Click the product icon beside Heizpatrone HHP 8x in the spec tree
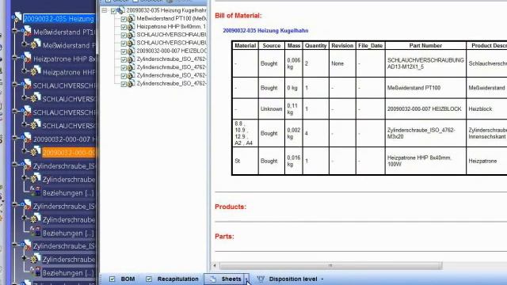The image size is (507, 285). point(27,59)
